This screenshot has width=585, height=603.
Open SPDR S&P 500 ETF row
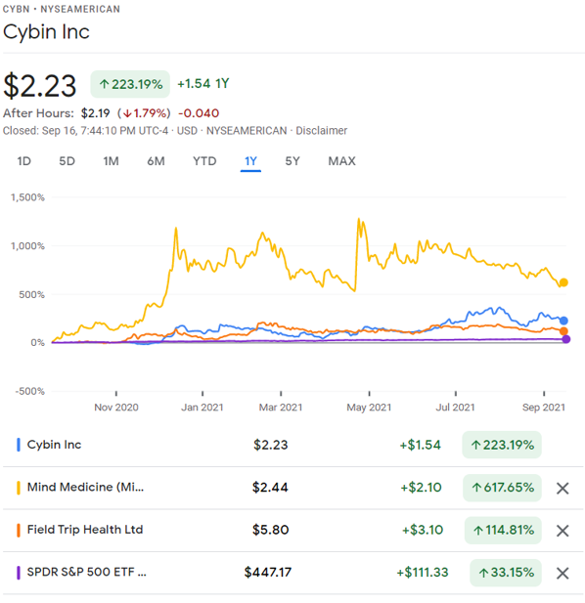tap(292, 573)
